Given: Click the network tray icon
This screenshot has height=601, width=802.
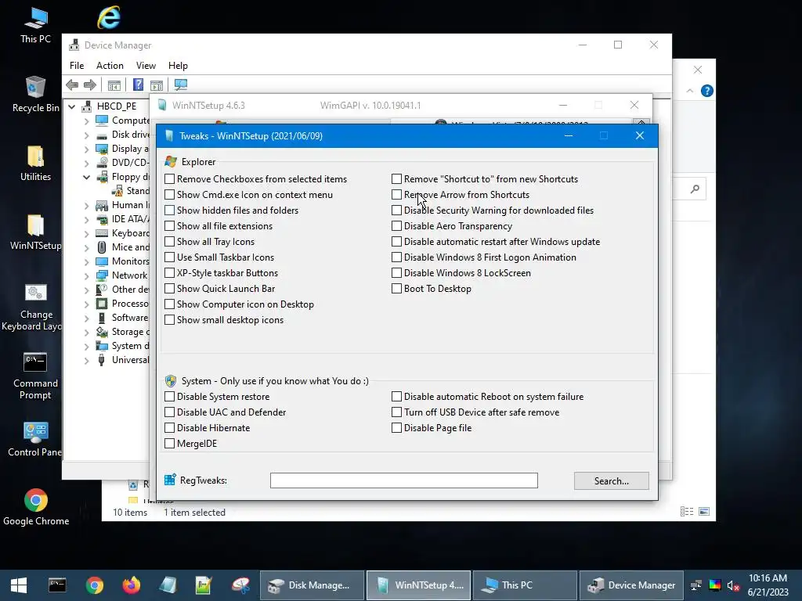Looking at the screenshot, I should click(696, 585).
